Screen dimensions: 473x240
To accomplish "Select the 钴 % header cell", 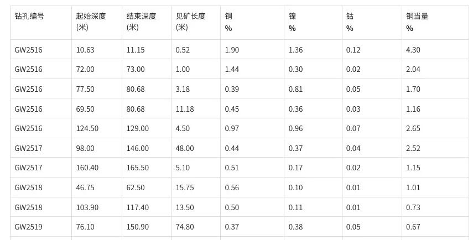I will tap(372, 23).
